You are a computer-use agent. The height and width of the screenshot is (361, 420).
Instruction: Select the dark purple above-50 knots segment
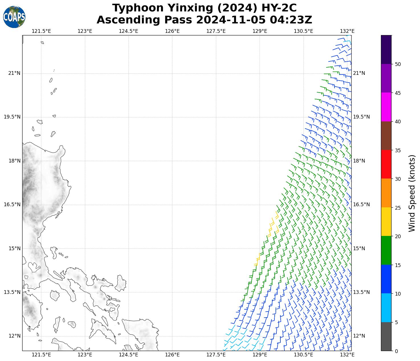point(386,49)
